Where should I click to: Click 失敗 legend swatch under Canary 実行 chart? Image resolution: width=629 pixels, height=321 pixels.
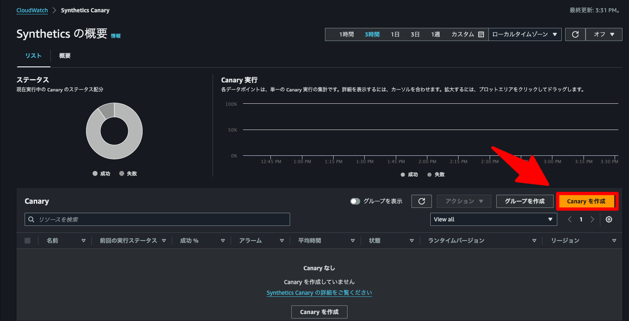(429, 175)
